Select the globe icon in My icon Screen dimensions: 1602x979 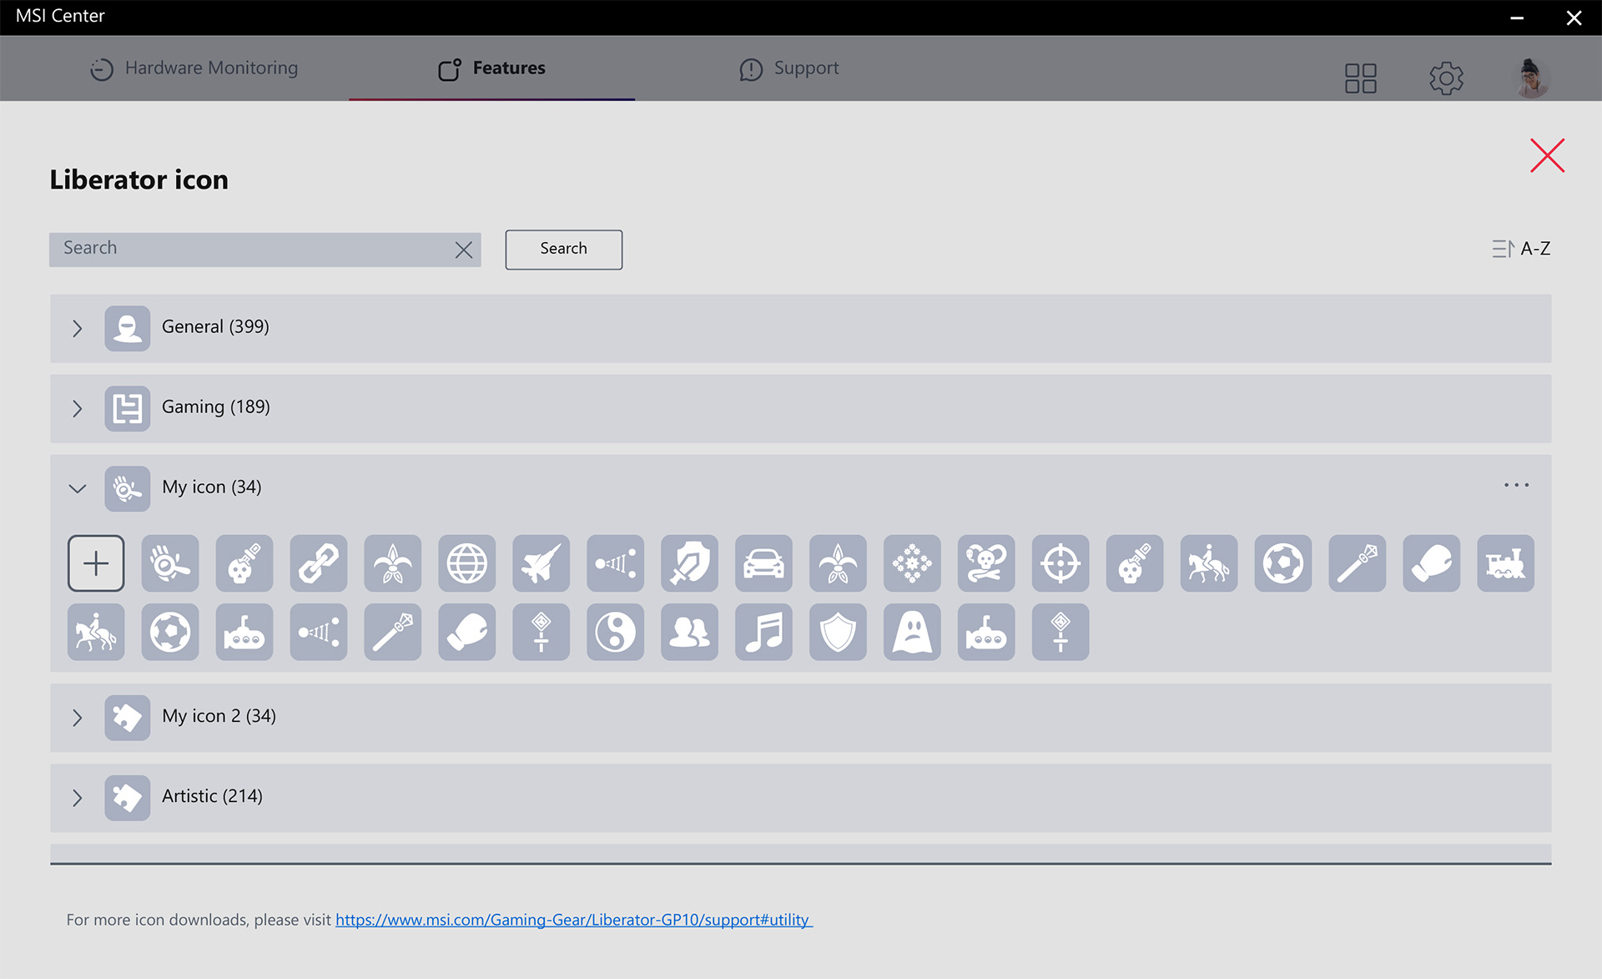pyautogui.click(x=467, y=563)
